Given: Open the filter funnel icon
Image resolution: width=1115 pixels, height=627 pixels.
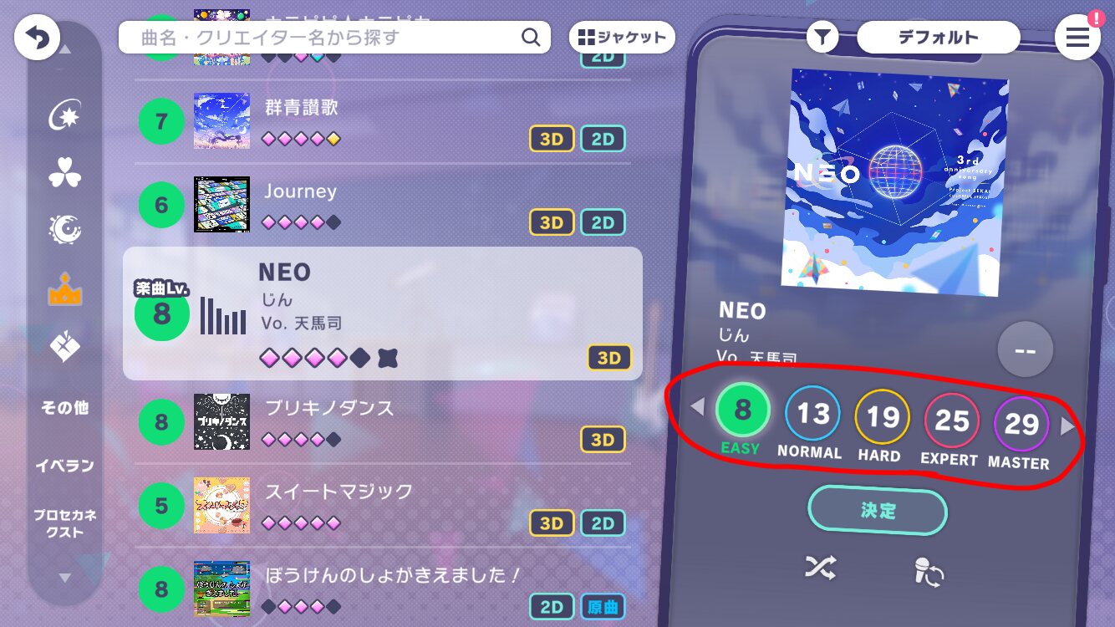Looking at the screenshot, I should click(x=823, y=38).
